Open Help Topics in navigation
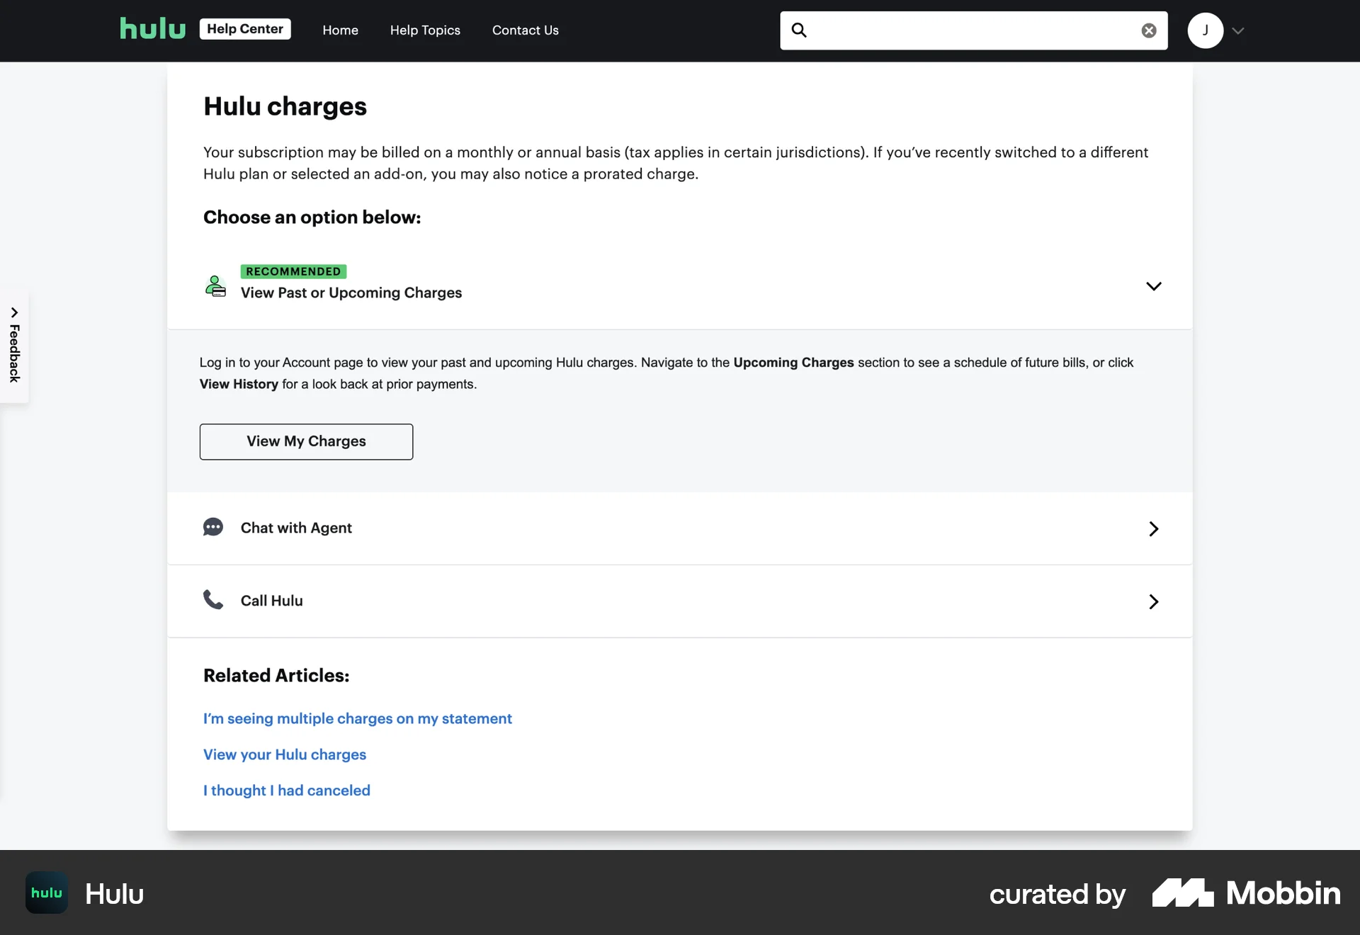The image size is (1360, 935). 425,30
